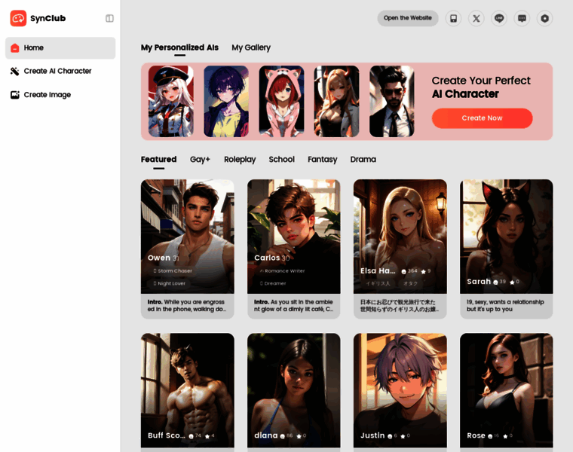
Task: Choose the Fantasy category tab
Action: 322,160
